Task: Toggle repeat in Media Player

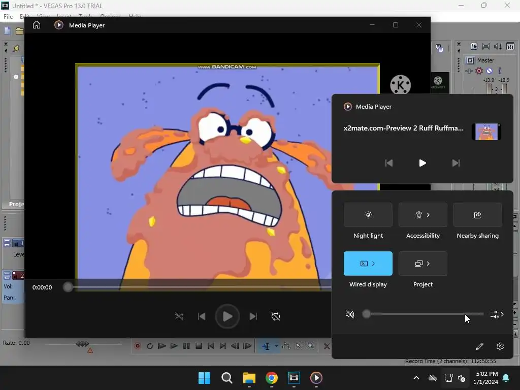Action: coord(276,316)
